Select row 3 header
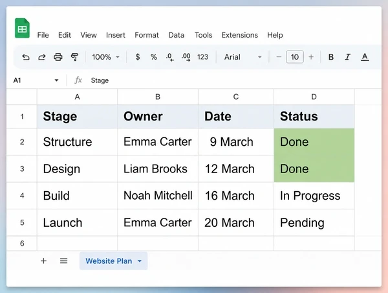The image size is (388, 293). click(22, 169)
